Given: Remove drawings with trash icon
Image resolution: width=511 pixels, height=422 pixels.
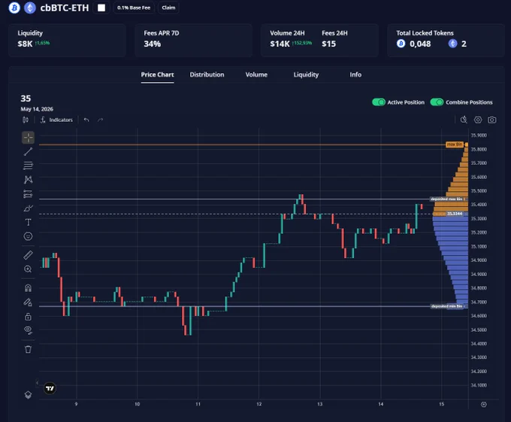Looking at the screenshot, I should [28, 349].
